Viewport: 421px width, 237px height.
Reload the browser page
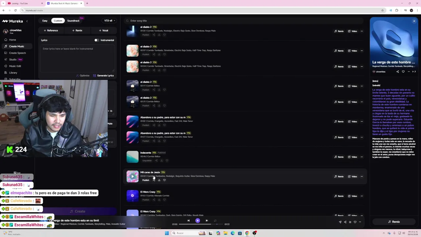15,10
